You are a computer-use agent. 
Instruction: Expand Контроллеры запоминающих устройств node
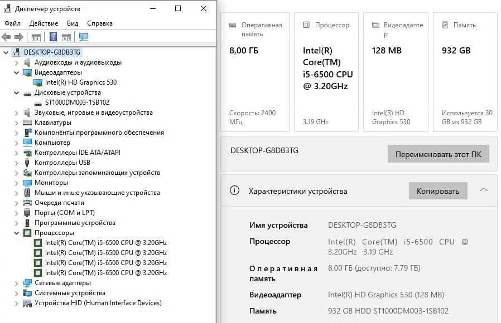16,173
